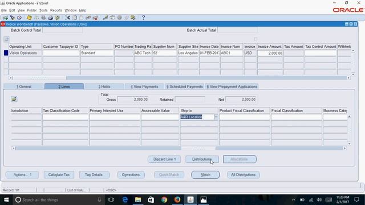
Task: Open the Edge browser from the taskbar
Action: (x=125, y=200)
